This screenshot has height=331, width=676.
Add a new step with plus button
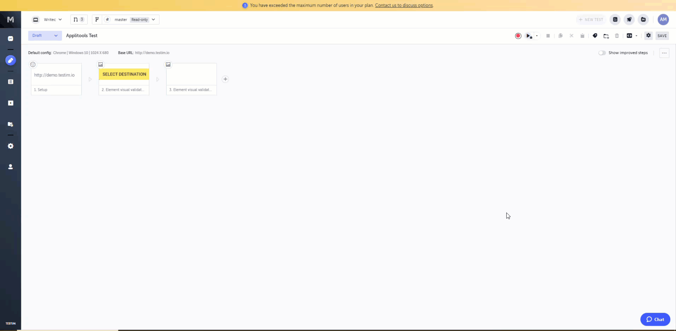pyautogui.click(x=225, y=79)
